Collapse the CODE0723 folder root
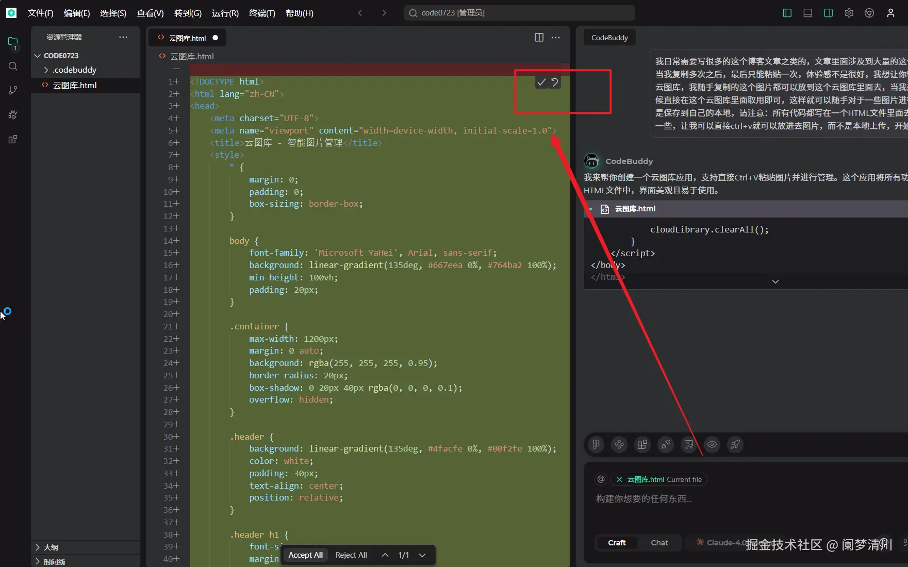The image size is (908, 567). click(x=37, y=56)
